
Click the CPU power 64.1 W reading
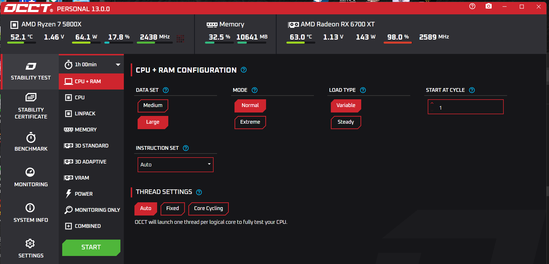86,37
